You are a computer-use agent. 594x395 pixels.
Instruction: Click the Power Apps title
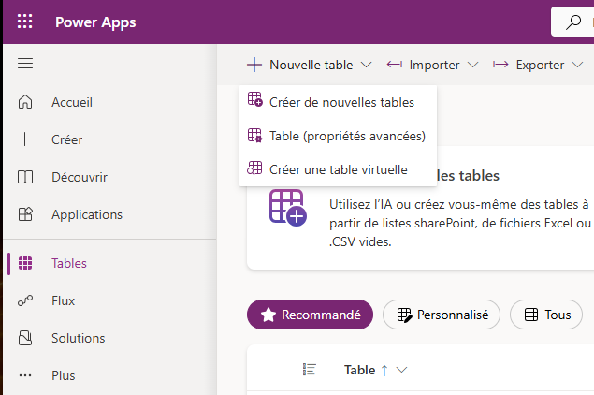95,22
